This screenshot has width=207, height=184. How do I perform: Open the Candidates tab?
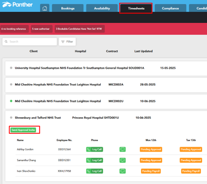(198, 8)
